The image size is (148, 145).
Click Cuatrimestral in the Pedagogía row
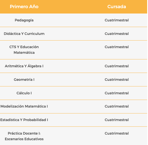[x=117, y=20]
